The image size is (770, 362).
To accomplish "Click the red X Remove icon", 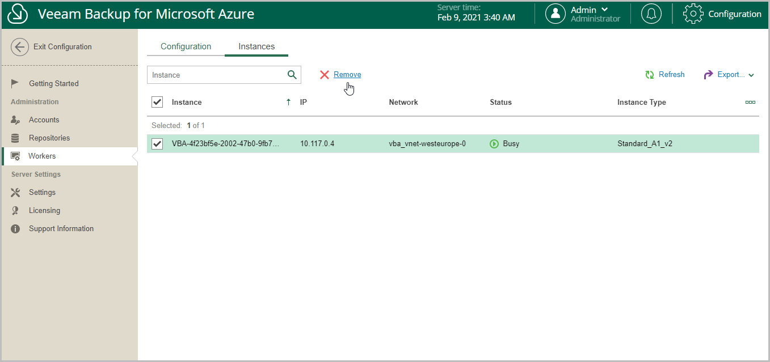I will coord(325,75).
